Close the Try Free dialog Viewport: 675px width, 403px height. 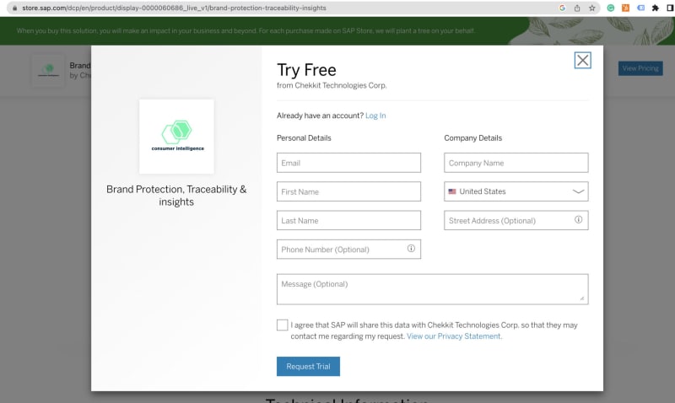pyautogui.click(x=582, y=60)
